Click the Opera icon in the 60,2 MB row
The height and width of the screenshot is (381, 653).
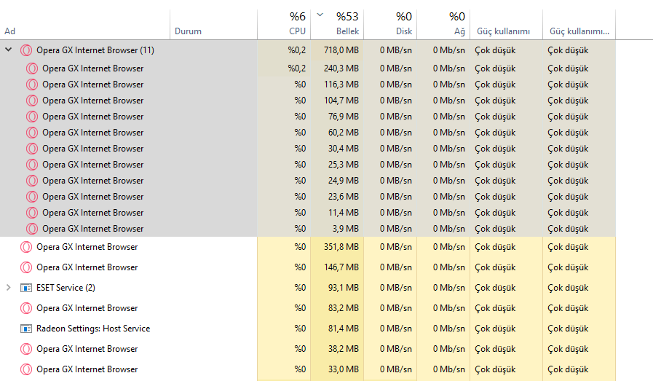point(32,133)
